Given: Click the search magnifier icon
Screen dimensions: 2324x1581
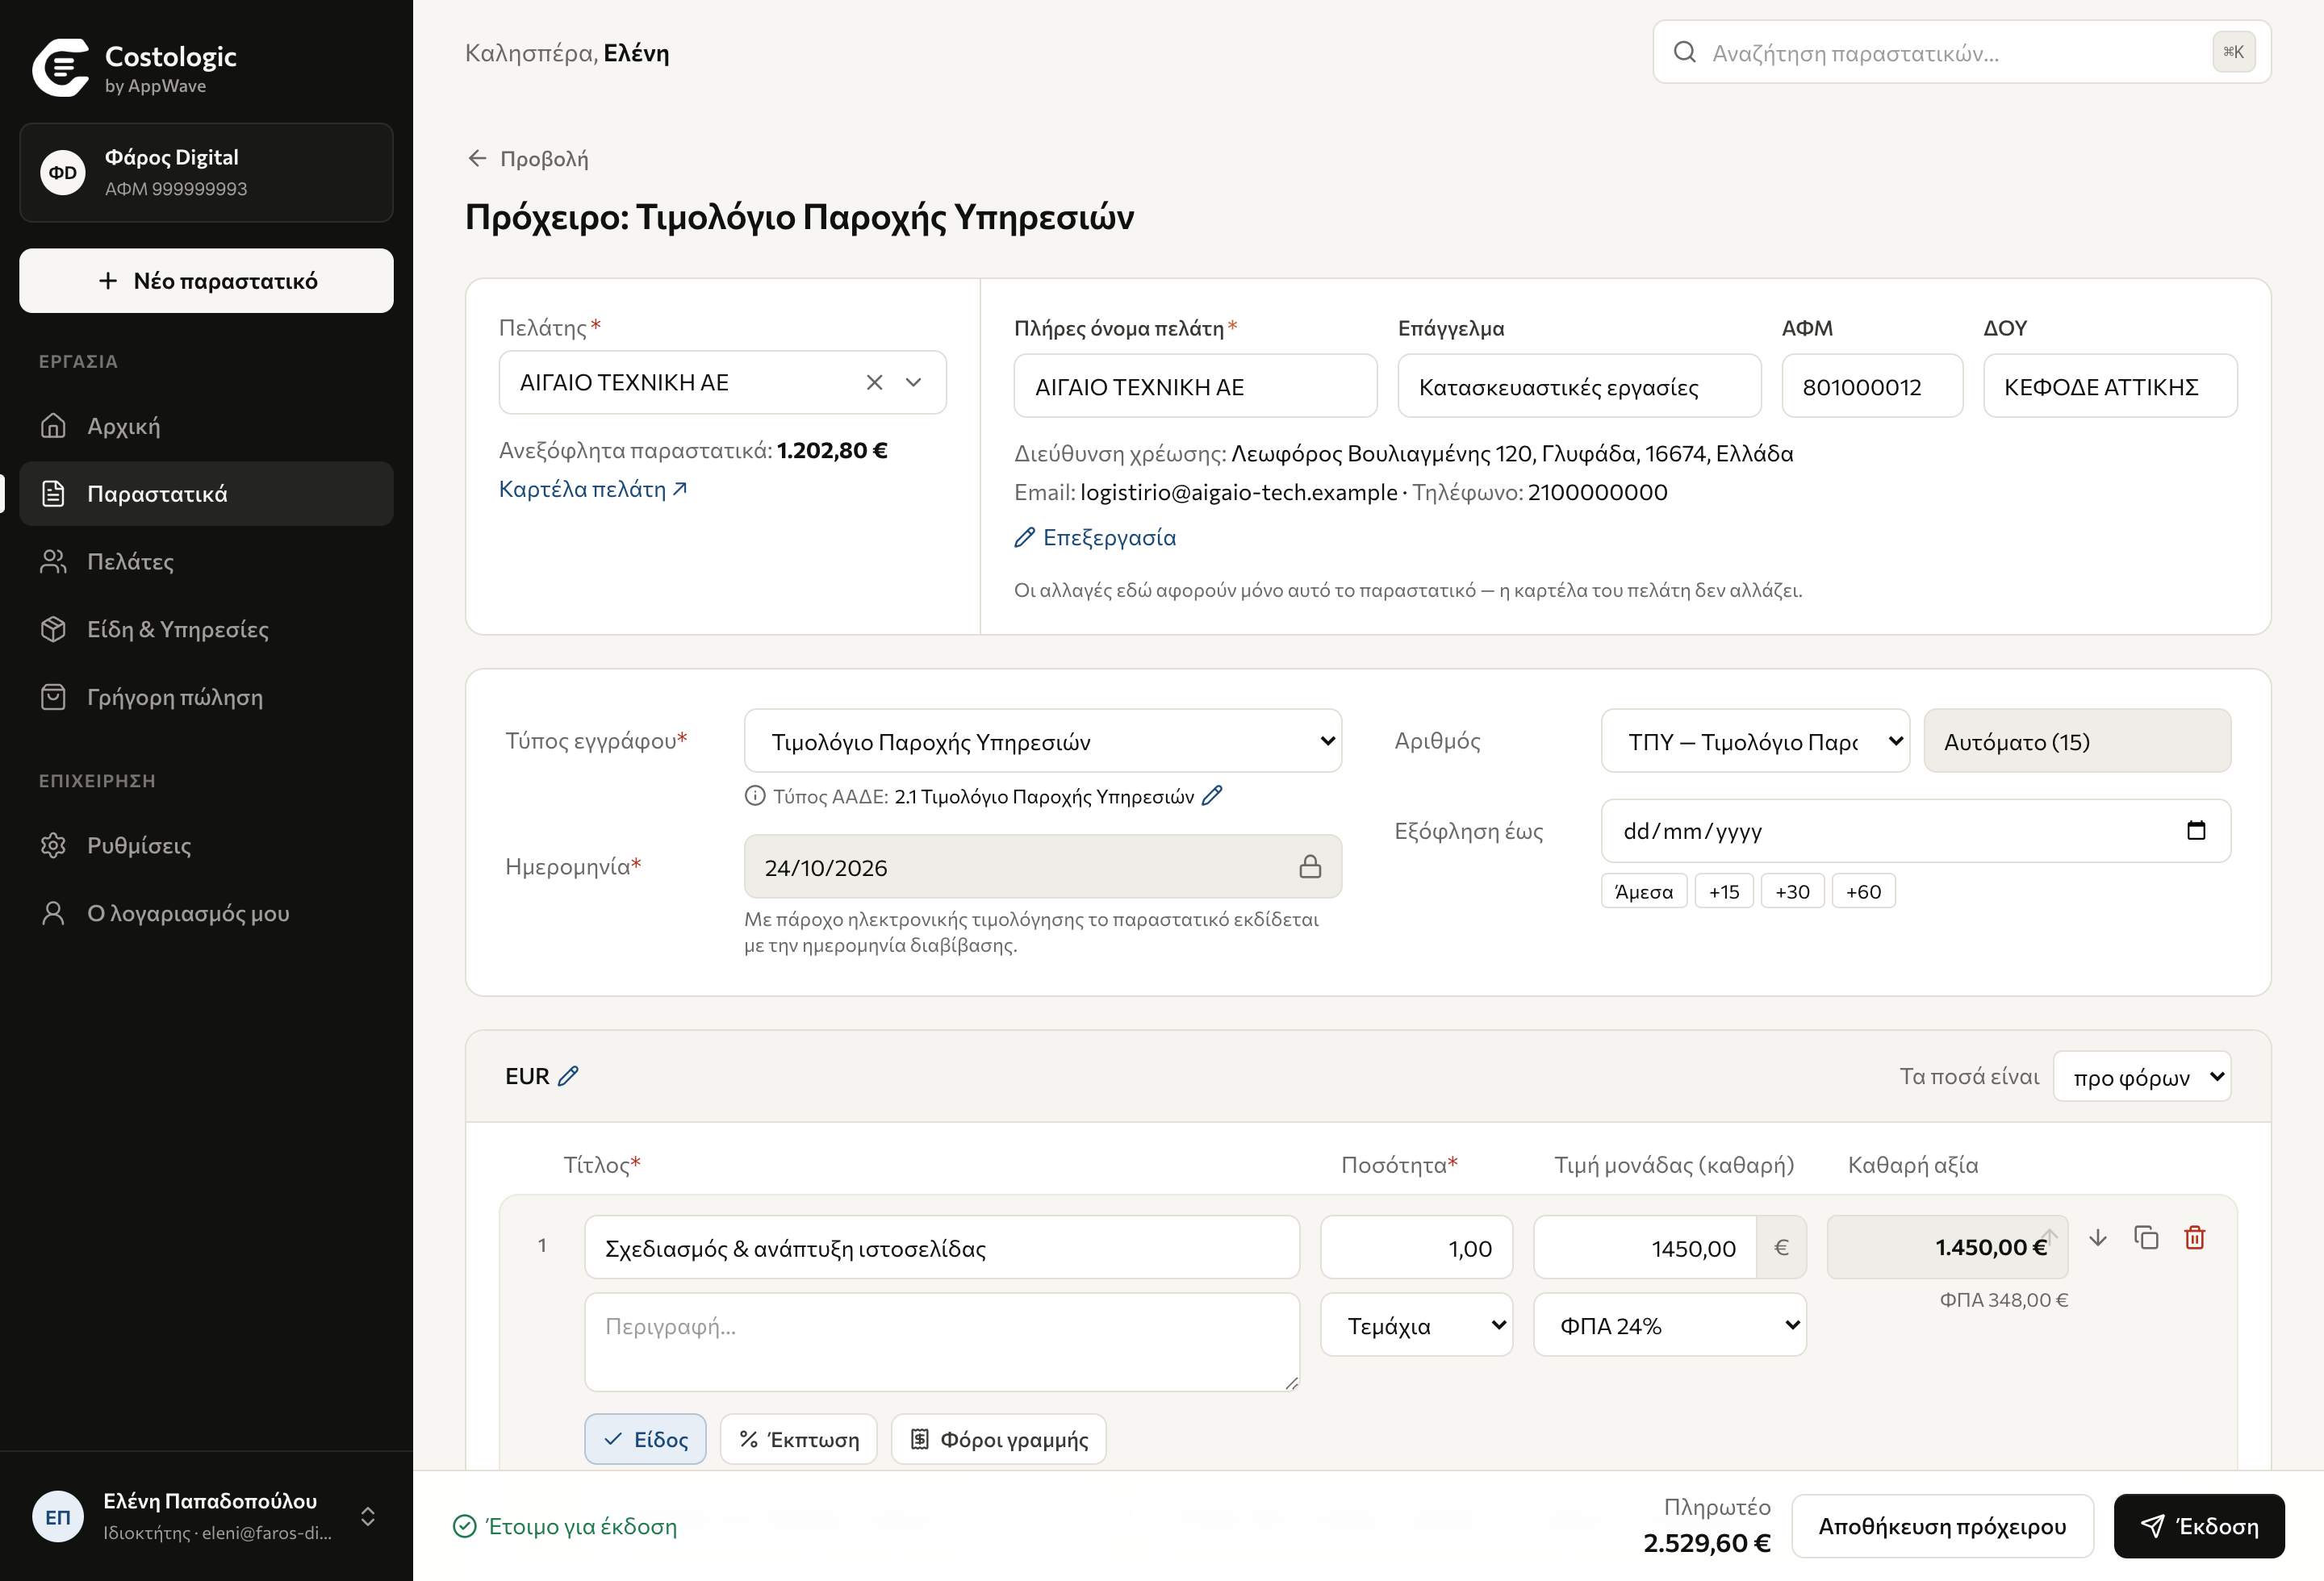Looking at the screenshot, I should tap(1685, 52).
